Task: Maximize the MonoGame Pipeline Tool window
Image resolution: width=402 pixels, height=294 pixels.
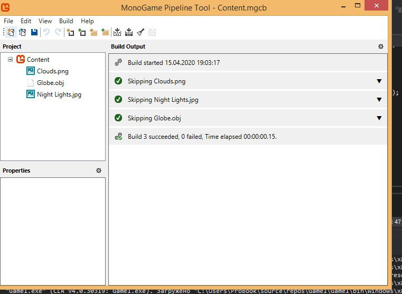Action: coord(358,6)
